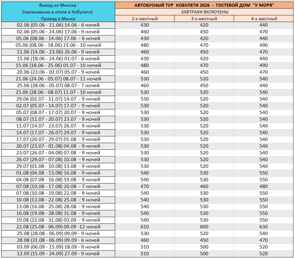Select the 03.09 departure date row
This screenshot has height=258, width=295.
(x=58, y=247)
